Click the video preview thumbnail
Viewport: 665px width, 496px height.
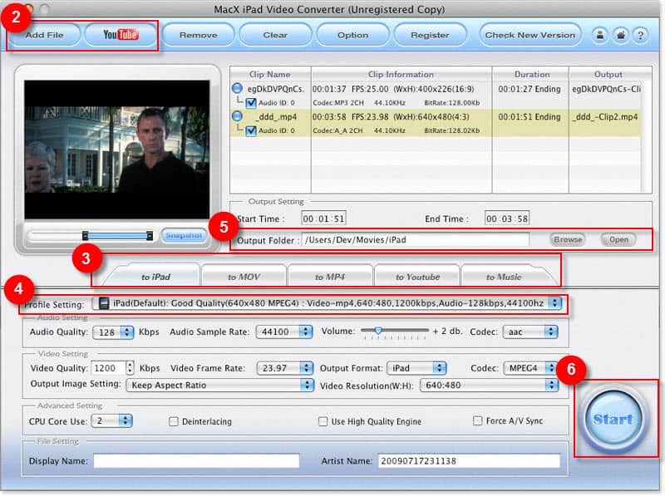pos(116,150)
